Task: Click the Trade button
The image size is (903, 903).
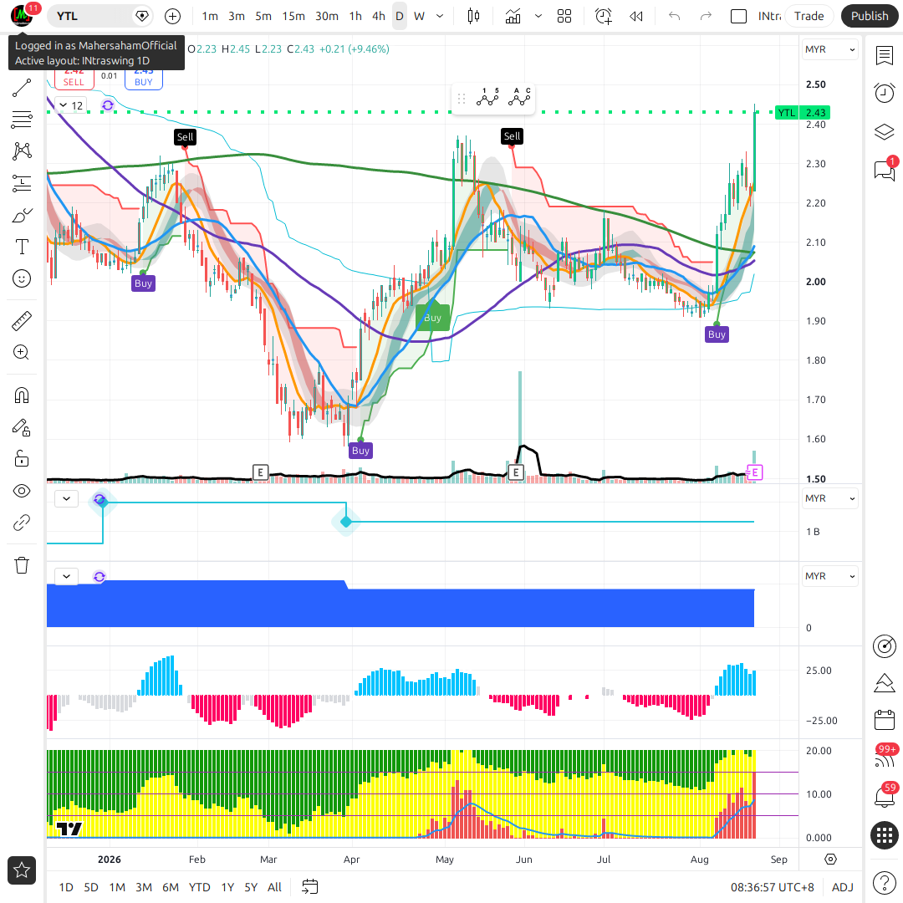Action: click(809, 16)
